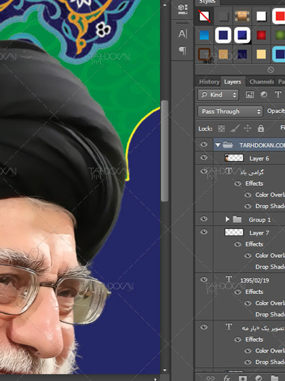Viewport: 285px width, 381px height.
Task: Click the type icon of گرامی باد layer
Action: (229, 171)
